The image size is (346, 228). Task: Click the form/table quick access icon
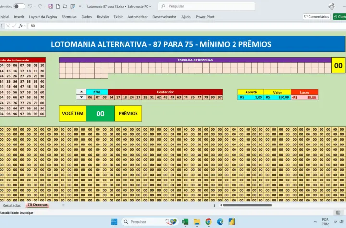pyautogui.click(x=73, y=6)
